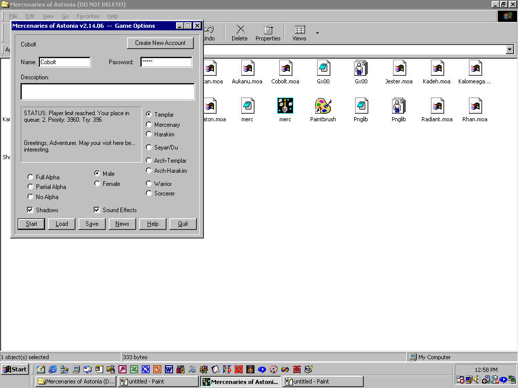
Task: Click the display settings tray icon
Action: tap(468, 379)
